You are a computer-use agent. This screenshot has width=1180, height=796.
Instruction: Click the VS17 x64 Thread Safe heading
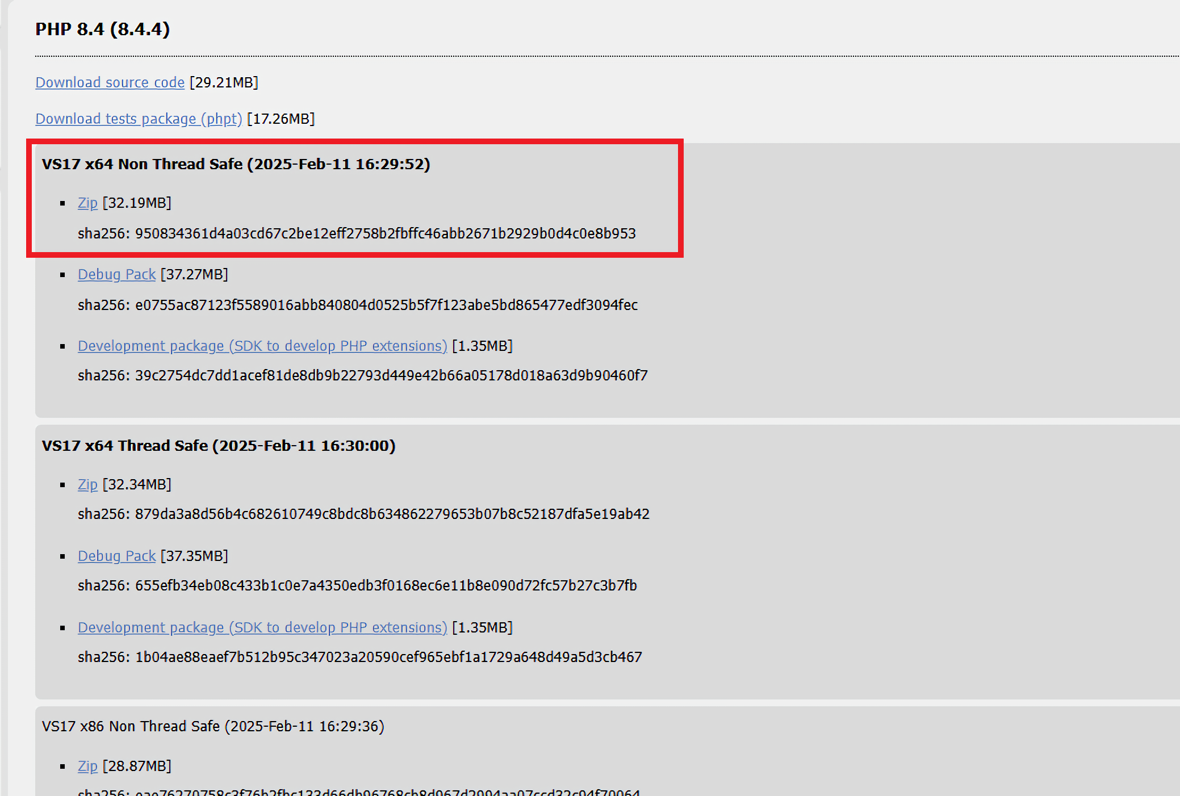219,446
